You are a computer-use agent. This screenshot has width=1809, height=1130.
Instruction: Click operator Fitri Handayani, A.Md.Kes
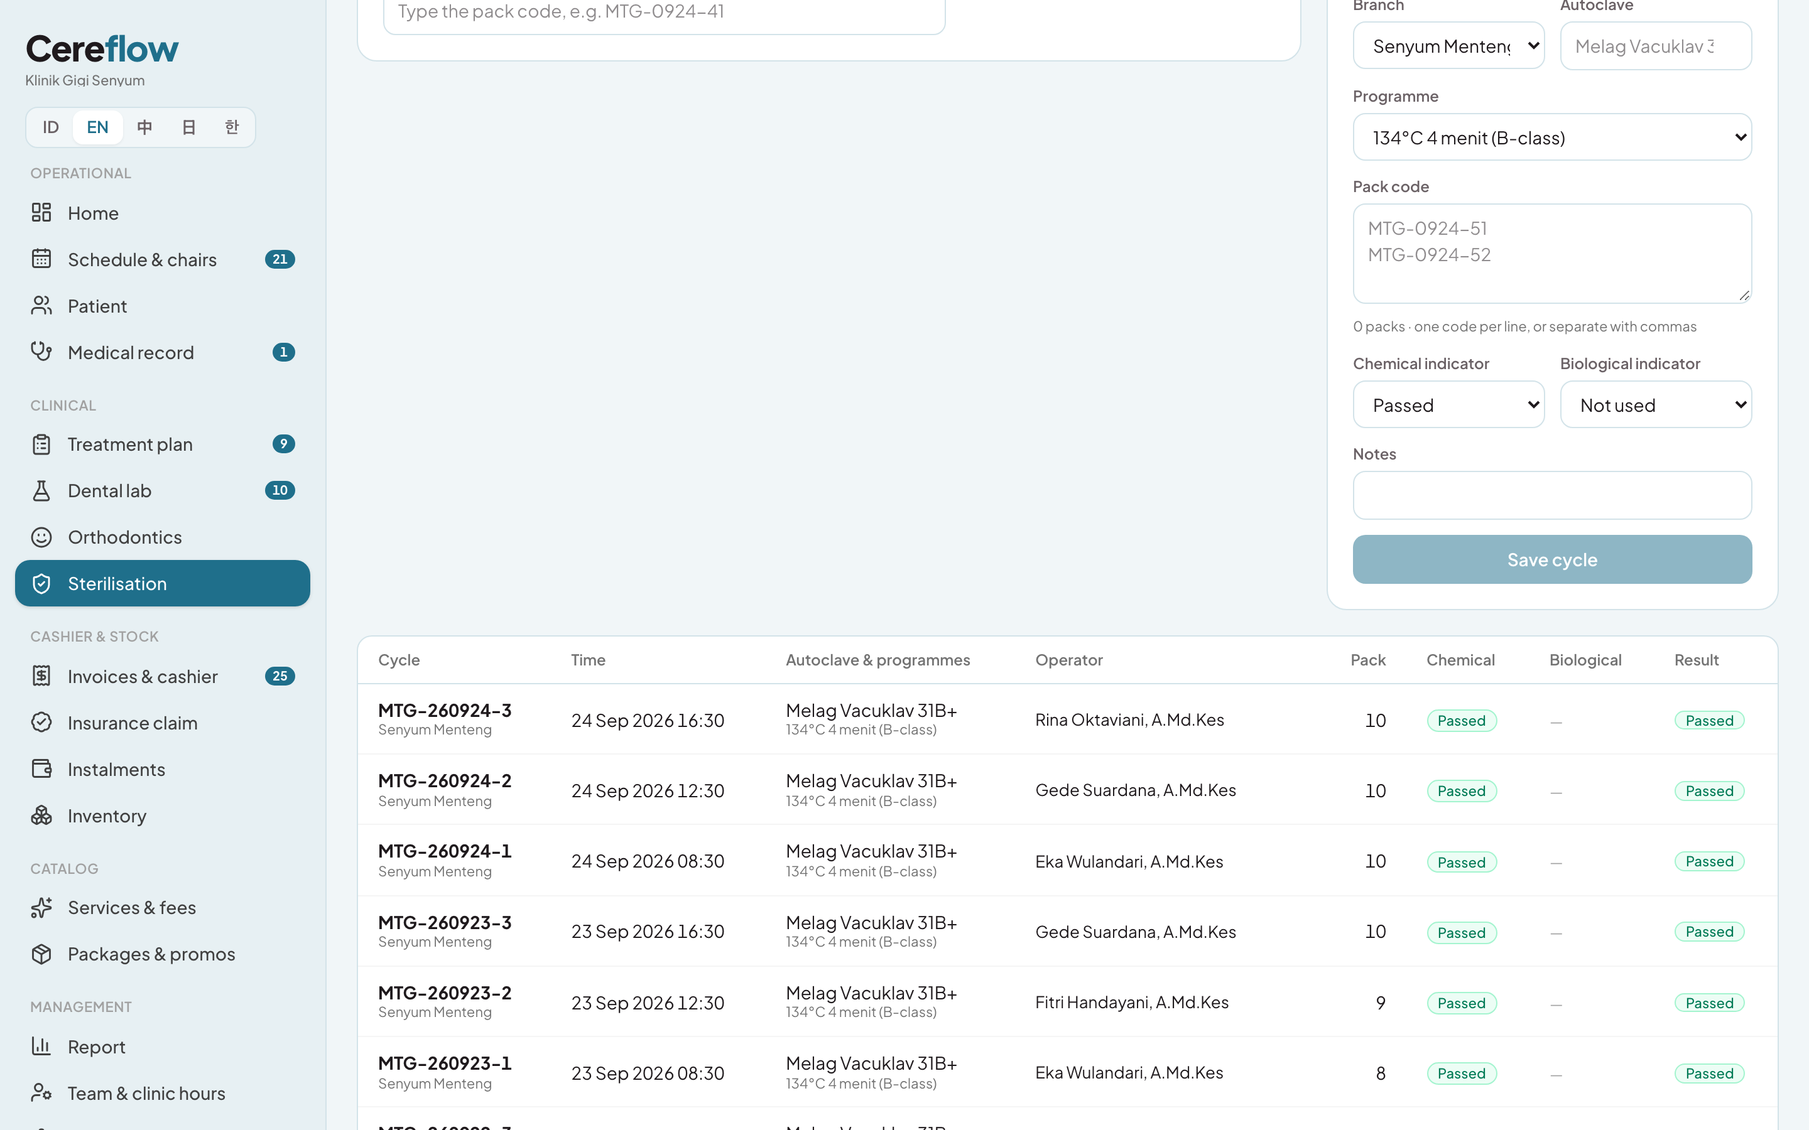coord(1132,1002)
